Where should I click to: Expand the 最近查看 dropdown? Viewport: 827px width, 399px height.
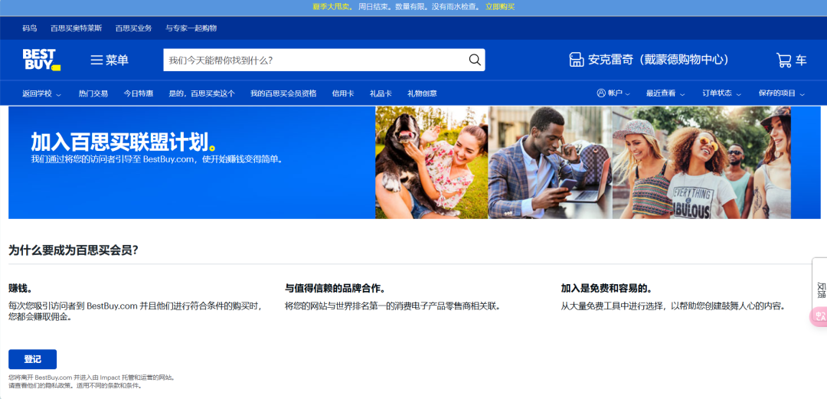(665, 93)
